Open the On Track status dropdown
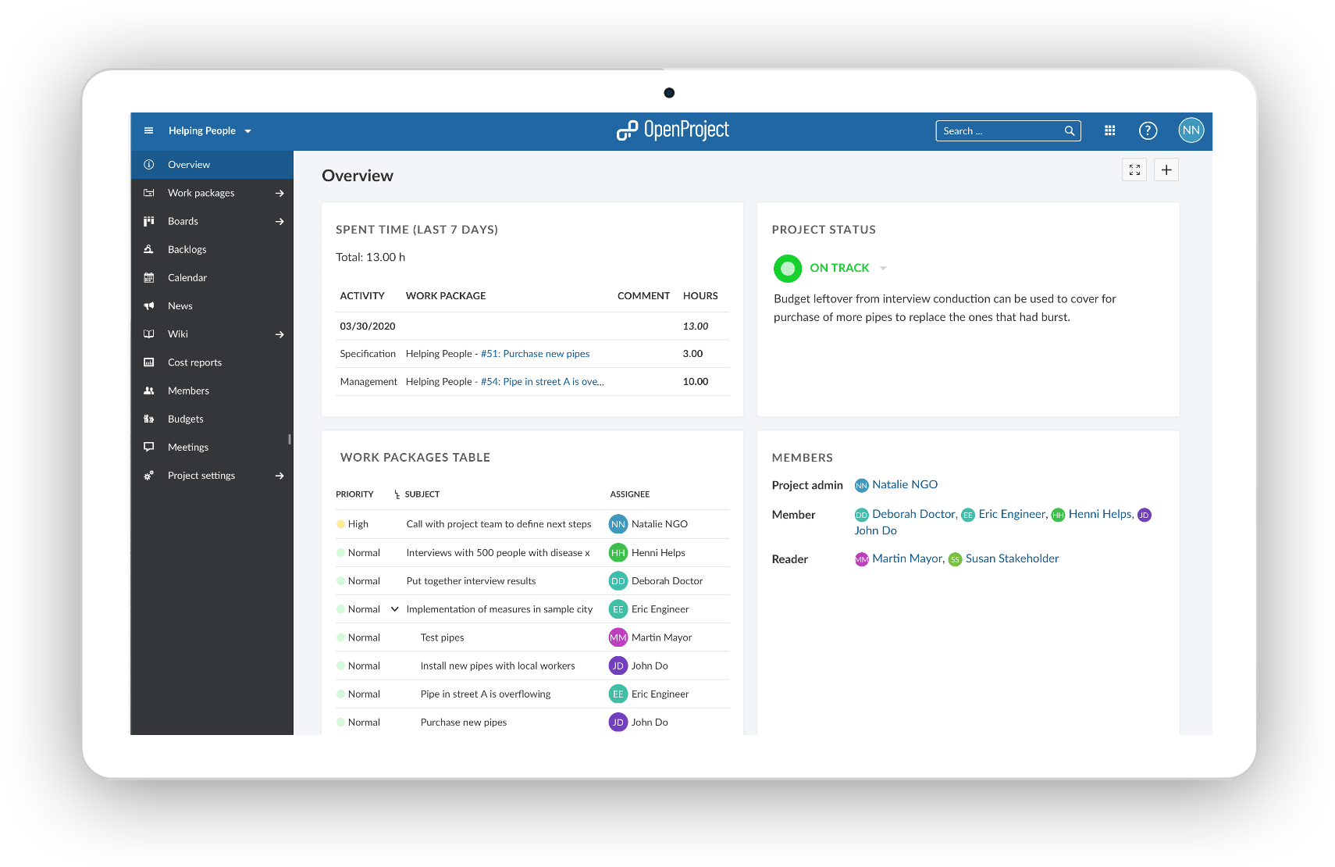Image resolution: width=1335 pixels, height=867 pixels. (883, 268)
